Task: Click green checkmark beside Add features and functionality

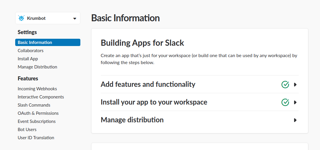Action: coord(285,84)
